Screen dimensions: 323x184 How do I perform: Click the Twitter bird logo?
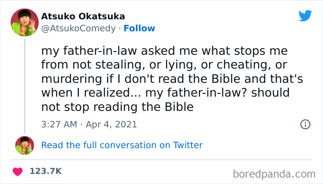pyautogui.click(x=305, y=15)
